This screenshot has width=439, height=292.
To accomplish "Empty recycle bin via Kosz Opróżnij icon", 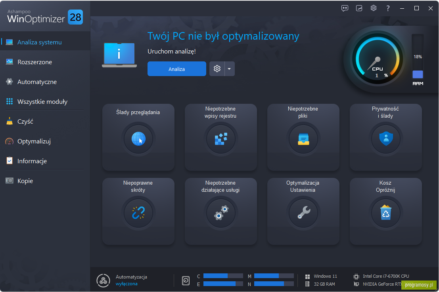I will [x=386, y=213].
